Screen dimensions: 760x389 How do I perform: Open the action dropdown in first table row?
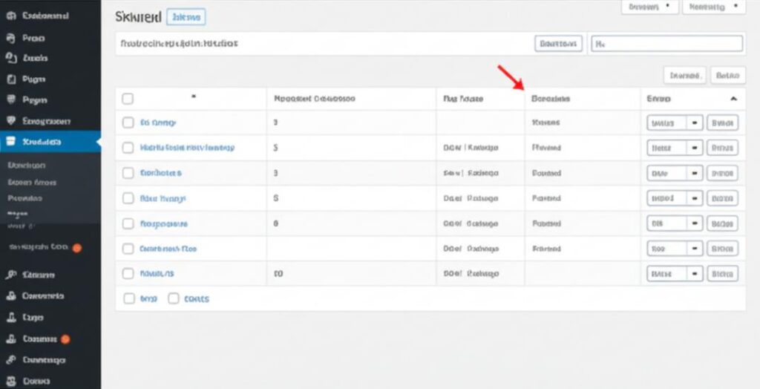click(x=695, y=122)
